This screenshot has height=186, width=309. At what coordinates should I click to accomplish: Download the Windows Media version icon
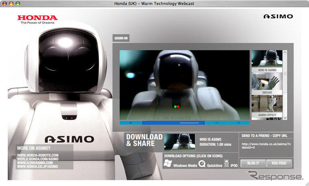click(168, 163)
